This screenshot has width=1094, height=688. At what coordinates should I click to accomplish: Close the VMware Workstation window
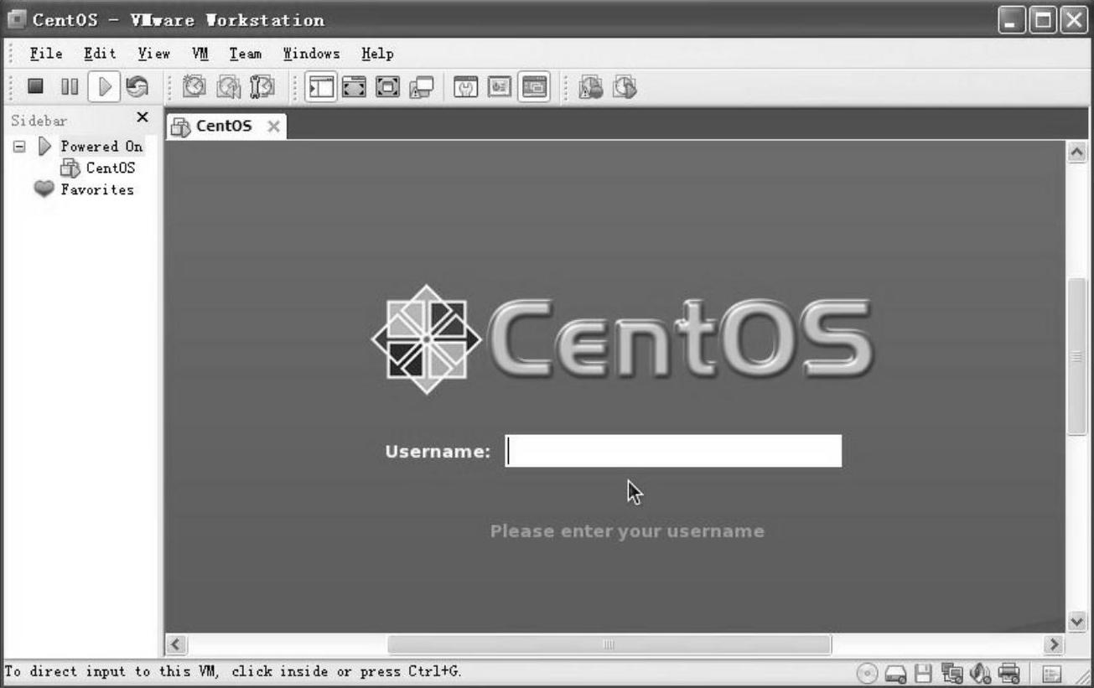(1074, 20)
